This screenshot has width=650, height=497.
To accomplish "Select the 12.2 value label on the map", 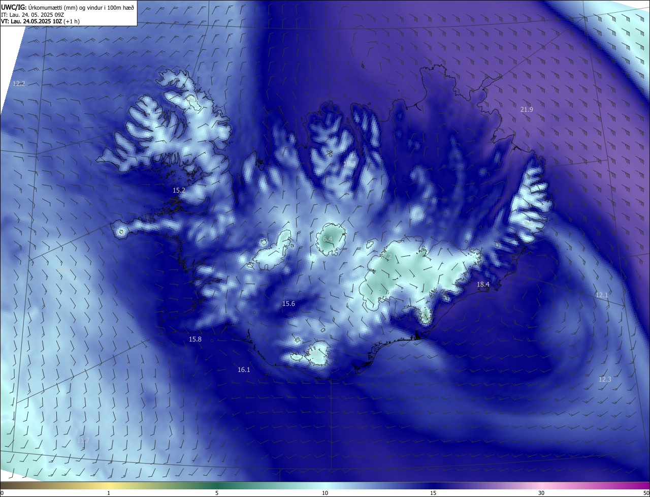I will tap(19, 83).
